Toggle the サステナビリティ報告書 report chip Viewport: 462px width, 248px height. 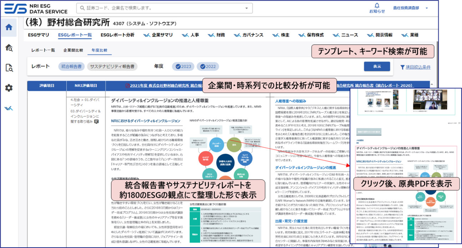(x=112, y=66)
